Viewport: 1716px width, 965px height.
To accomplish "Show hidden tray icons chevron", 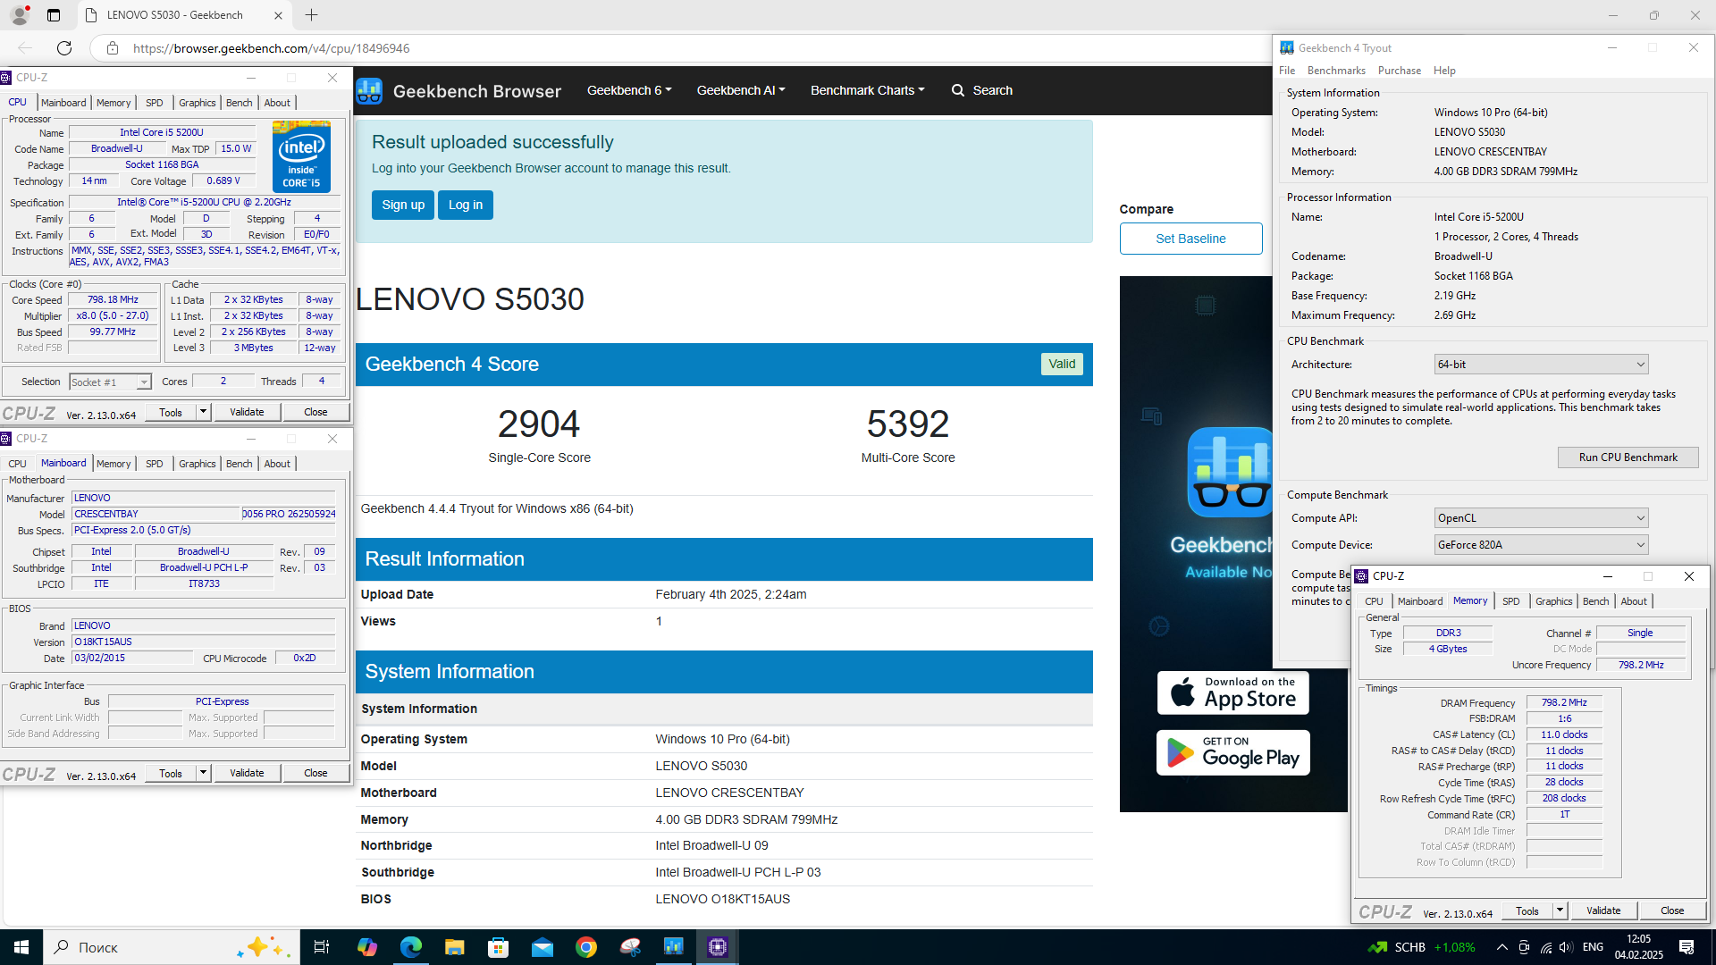I will [1502, 947].
